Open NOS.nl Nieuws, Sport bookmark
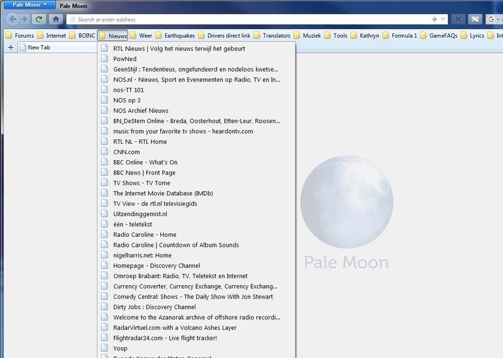Image resolution: width=503 pixels, height=358 pixels. pos(196,80)
